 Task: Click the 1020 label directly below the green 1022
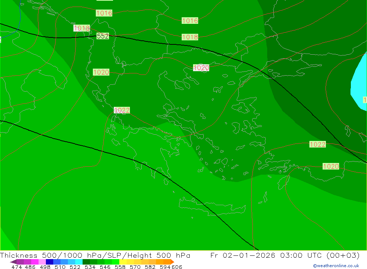point(331,166)
